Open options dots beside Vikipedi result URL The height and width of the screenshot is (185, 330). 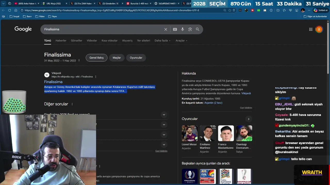point(96,77)
